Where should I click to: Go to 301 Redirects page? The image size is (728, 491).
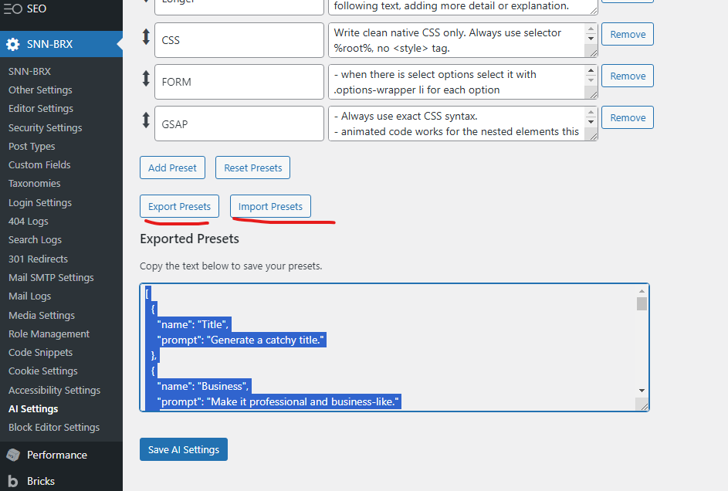[38, 259]
